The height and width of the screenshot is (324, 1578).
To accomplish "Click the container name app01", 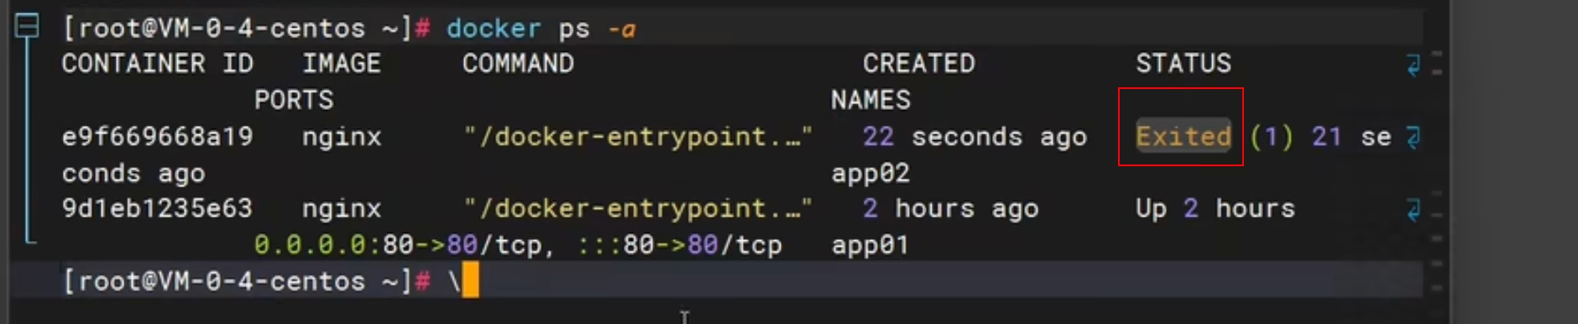I will [x=870, y=245].
